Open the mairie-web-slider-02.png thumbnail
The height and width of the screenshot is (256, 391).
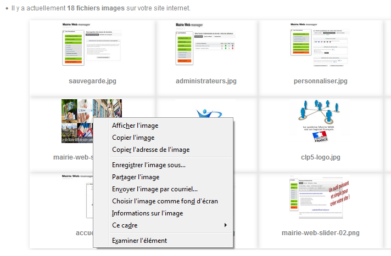[321, 198]
